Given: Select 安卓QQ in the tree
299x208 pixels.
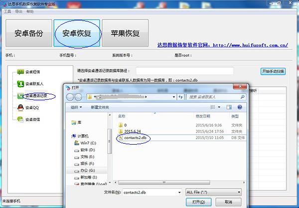Looking at the screenshot, I should (x=32, y=108).
